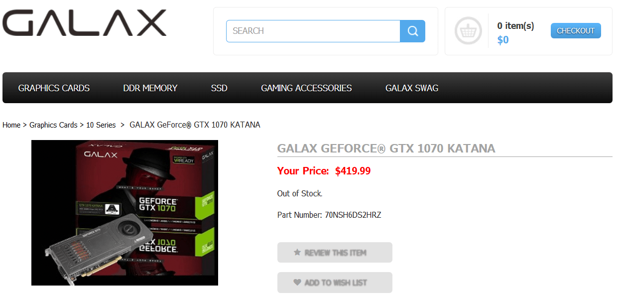The image size is (622, 297).
Task: Open the DDR Memory menu
Action: (x=150, y=88)
